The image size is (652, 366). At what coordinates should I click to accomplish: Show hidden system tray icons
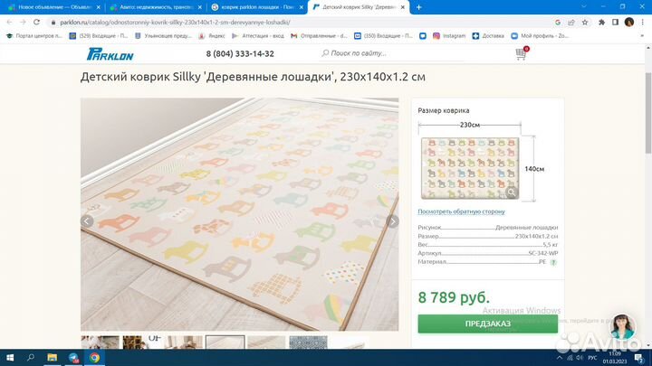560,358
